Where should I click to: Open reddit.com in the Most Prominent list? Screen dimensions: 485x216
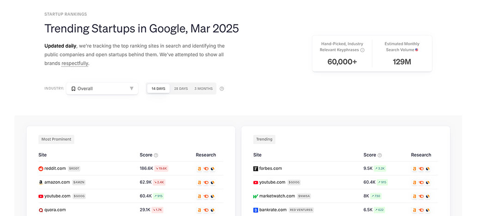[55, 168]
